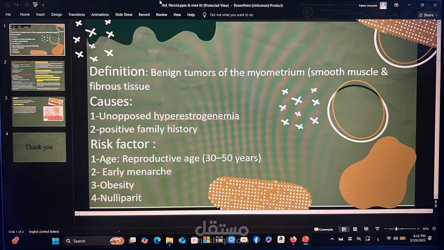Select slide 2 thumbnail with highlighted text

tap(38, 76)
